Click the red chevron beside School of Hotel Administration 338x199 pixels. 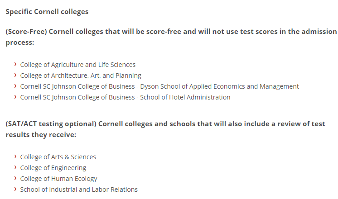pos(15,97)
